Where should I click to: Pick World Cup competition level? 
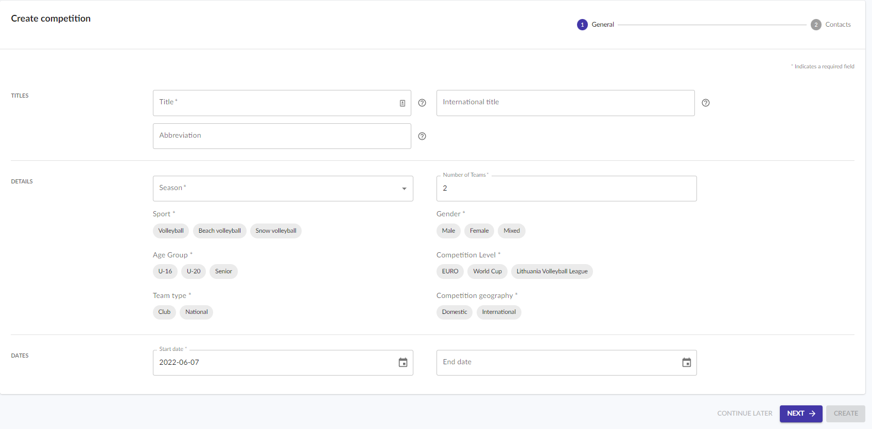click(487, 271)
